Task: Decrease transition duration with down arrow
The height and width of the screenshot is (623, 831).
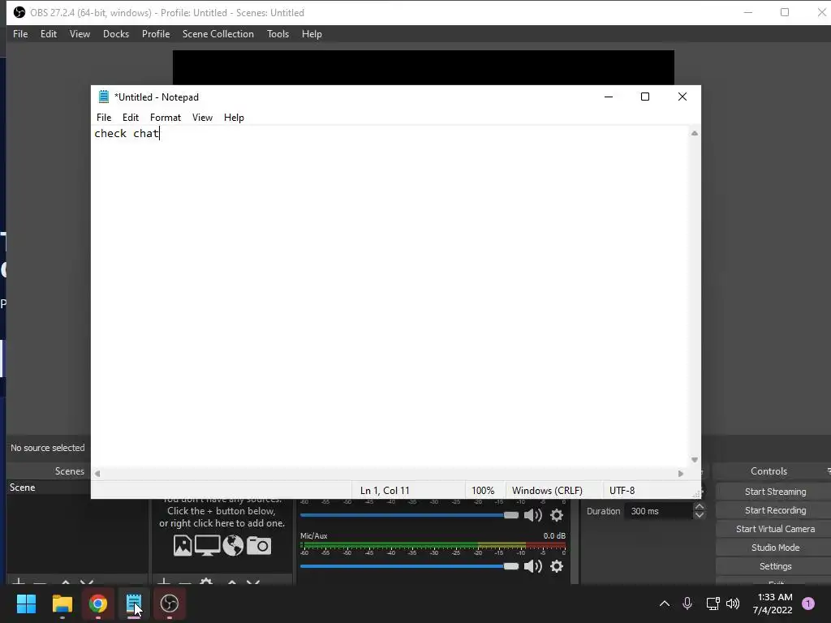Action: point(699,515)
